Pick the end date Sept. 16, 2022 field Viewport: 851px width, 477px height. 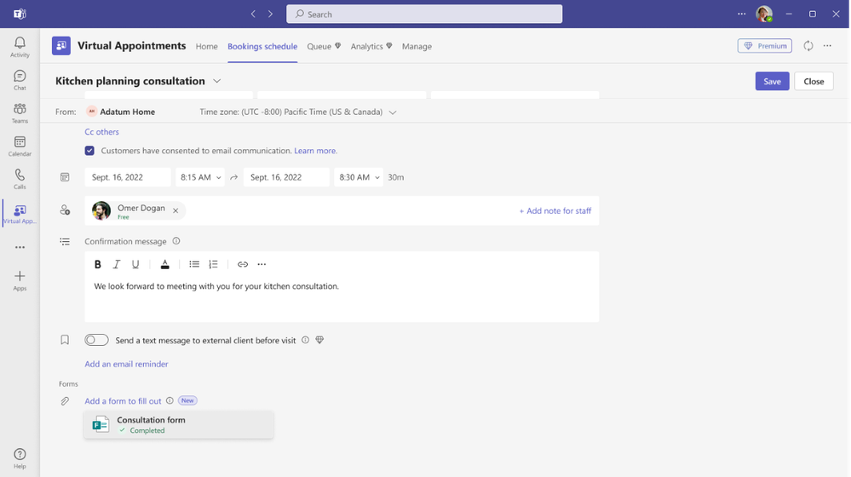tap(286, 177)
